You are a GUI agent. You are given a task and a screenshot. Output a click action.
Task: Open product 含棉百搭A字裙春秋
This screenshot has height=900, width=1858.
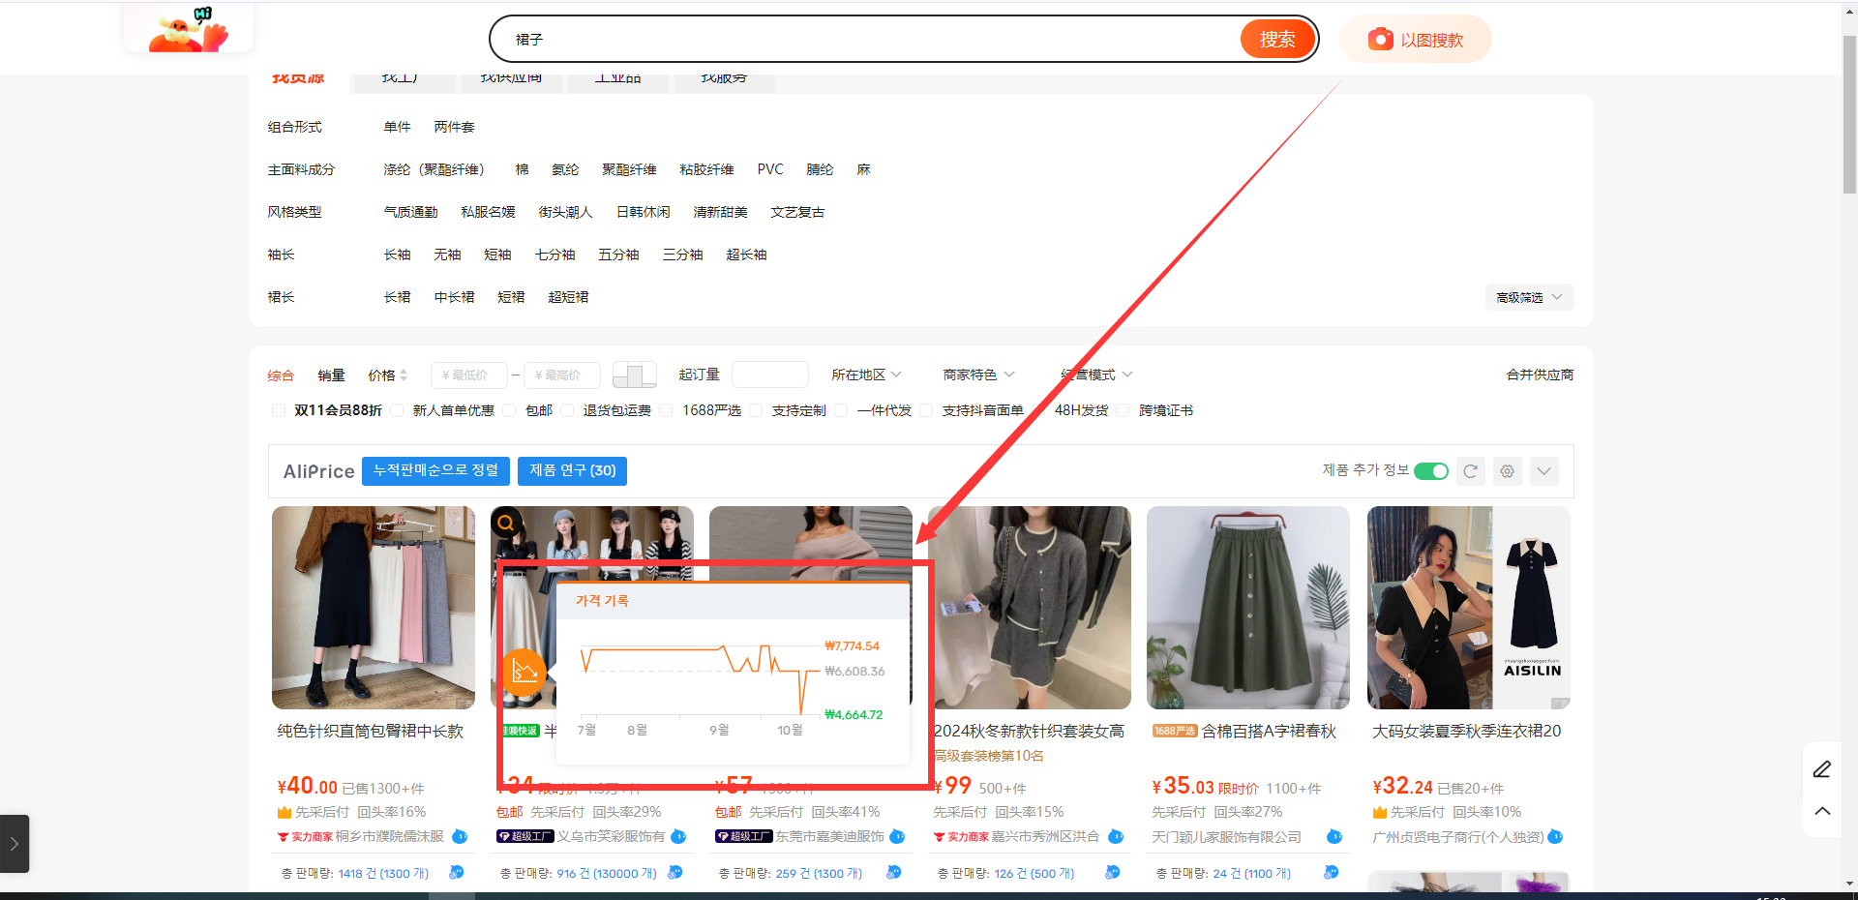point(1269,731)
